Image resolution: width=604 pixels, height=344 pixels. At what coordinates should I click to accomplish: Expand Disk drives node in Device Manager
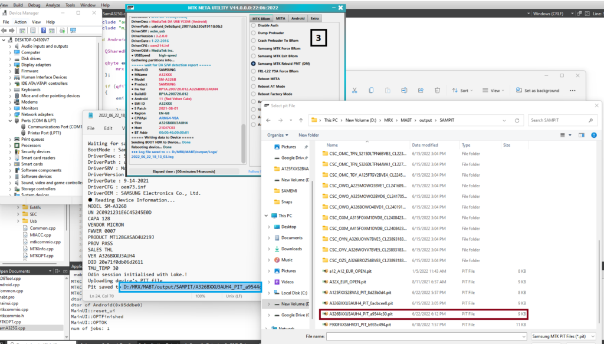tap(11, 58)
